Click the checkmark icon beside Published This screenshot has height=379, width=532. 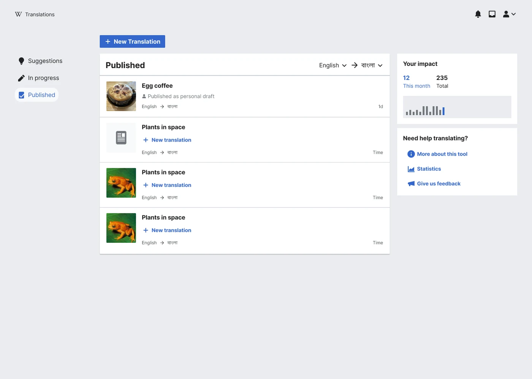pos(22,95)
